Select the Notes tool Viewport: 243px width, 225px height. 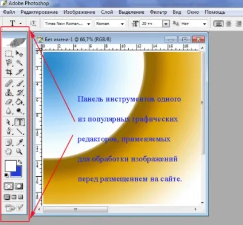point(9,142)
